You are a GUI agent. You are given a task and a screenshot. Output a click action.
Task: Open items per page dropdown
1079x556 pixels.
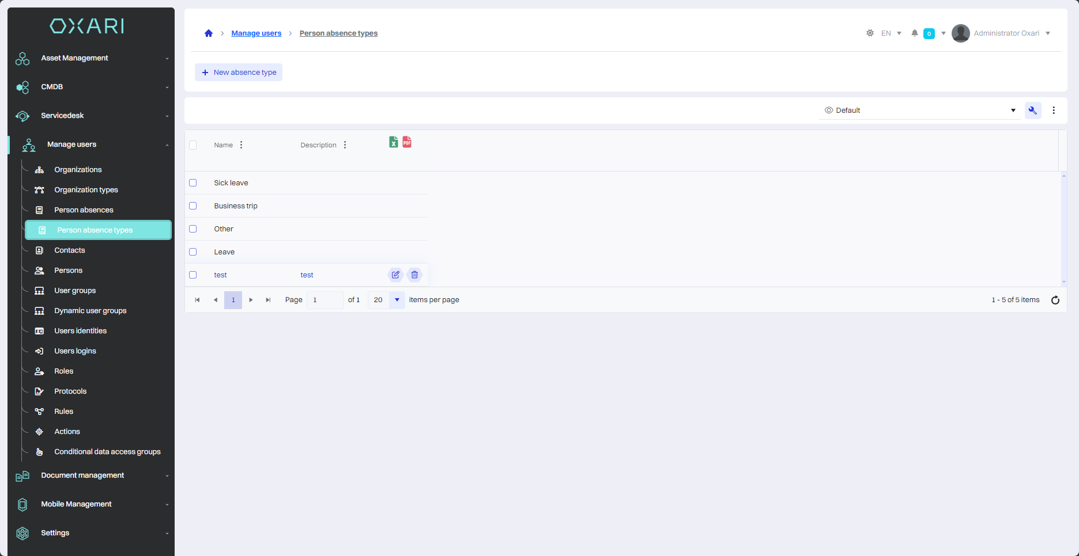(397, 300)
